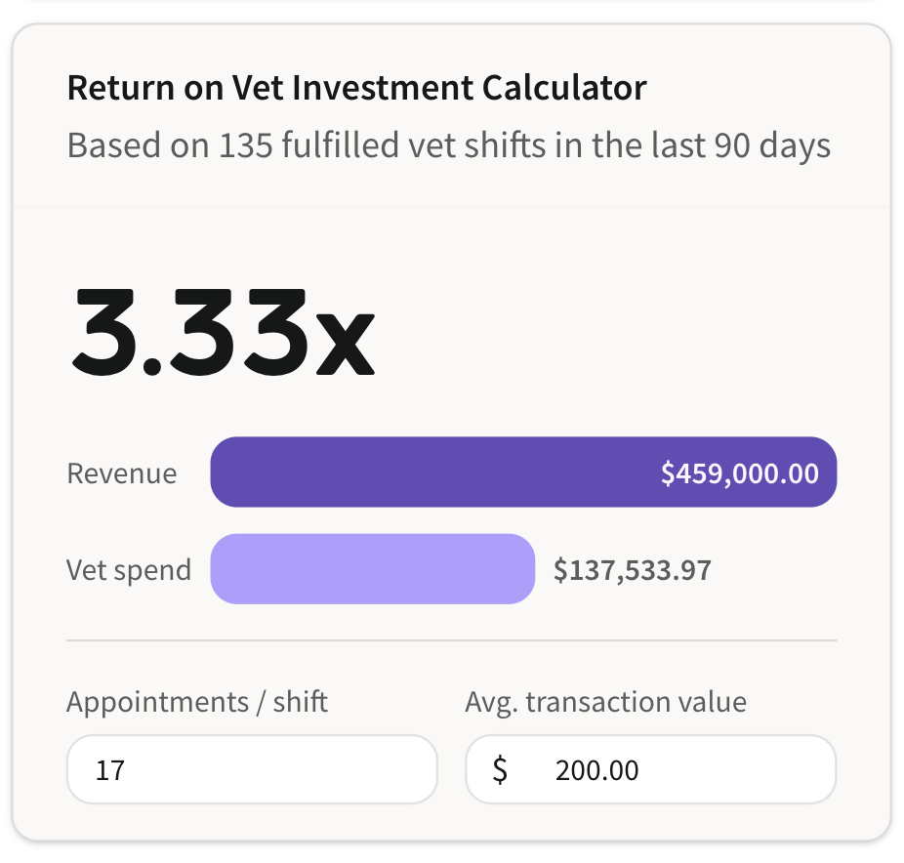The height and width of the screenshot is (863, 904).
Task: Select the light purple Vet spend bar
Action: click(373, 569)
